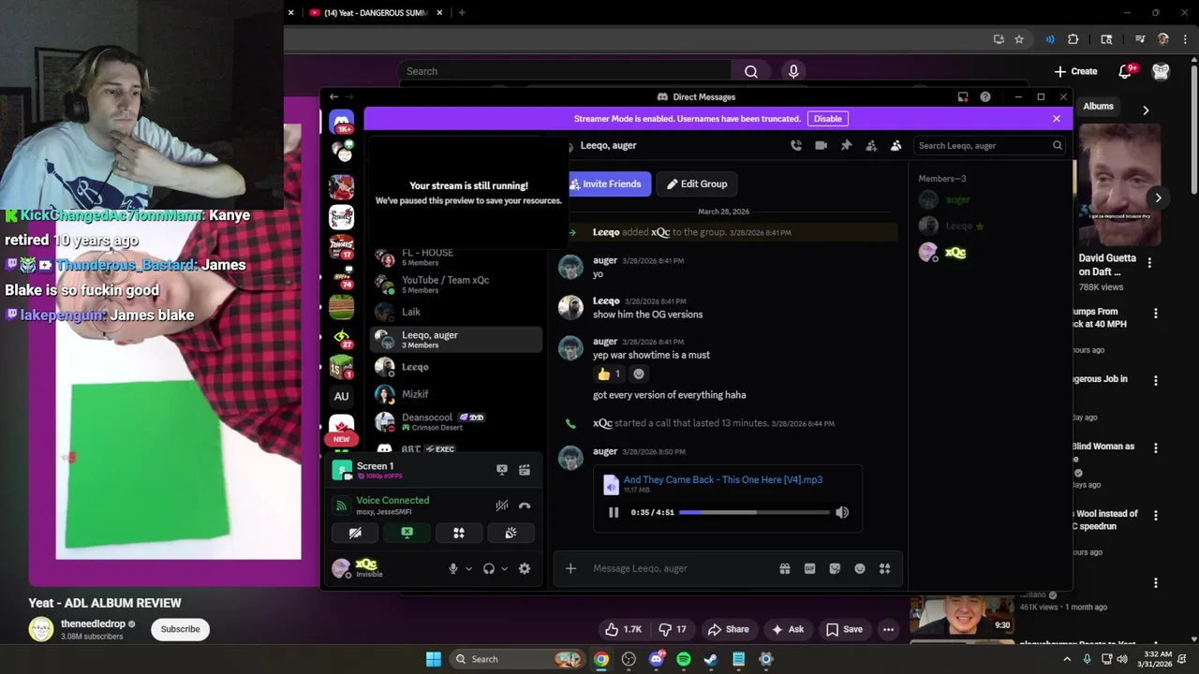The image size is (1199, 674).
Task: Open YouTube / Team xQc group DM
Action: click(x=456, y=284)
